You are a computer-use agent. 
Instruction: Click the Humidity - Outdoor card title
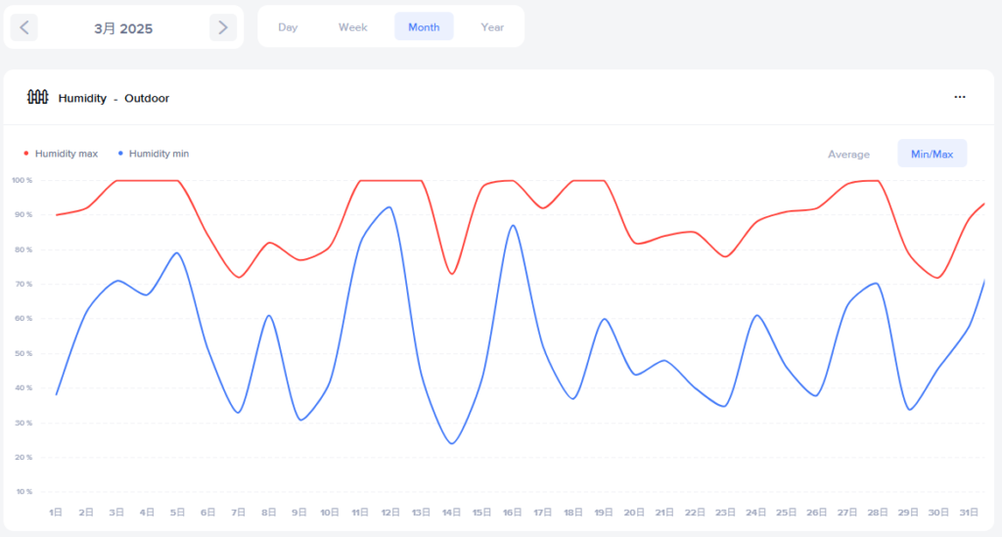[114, 99]
